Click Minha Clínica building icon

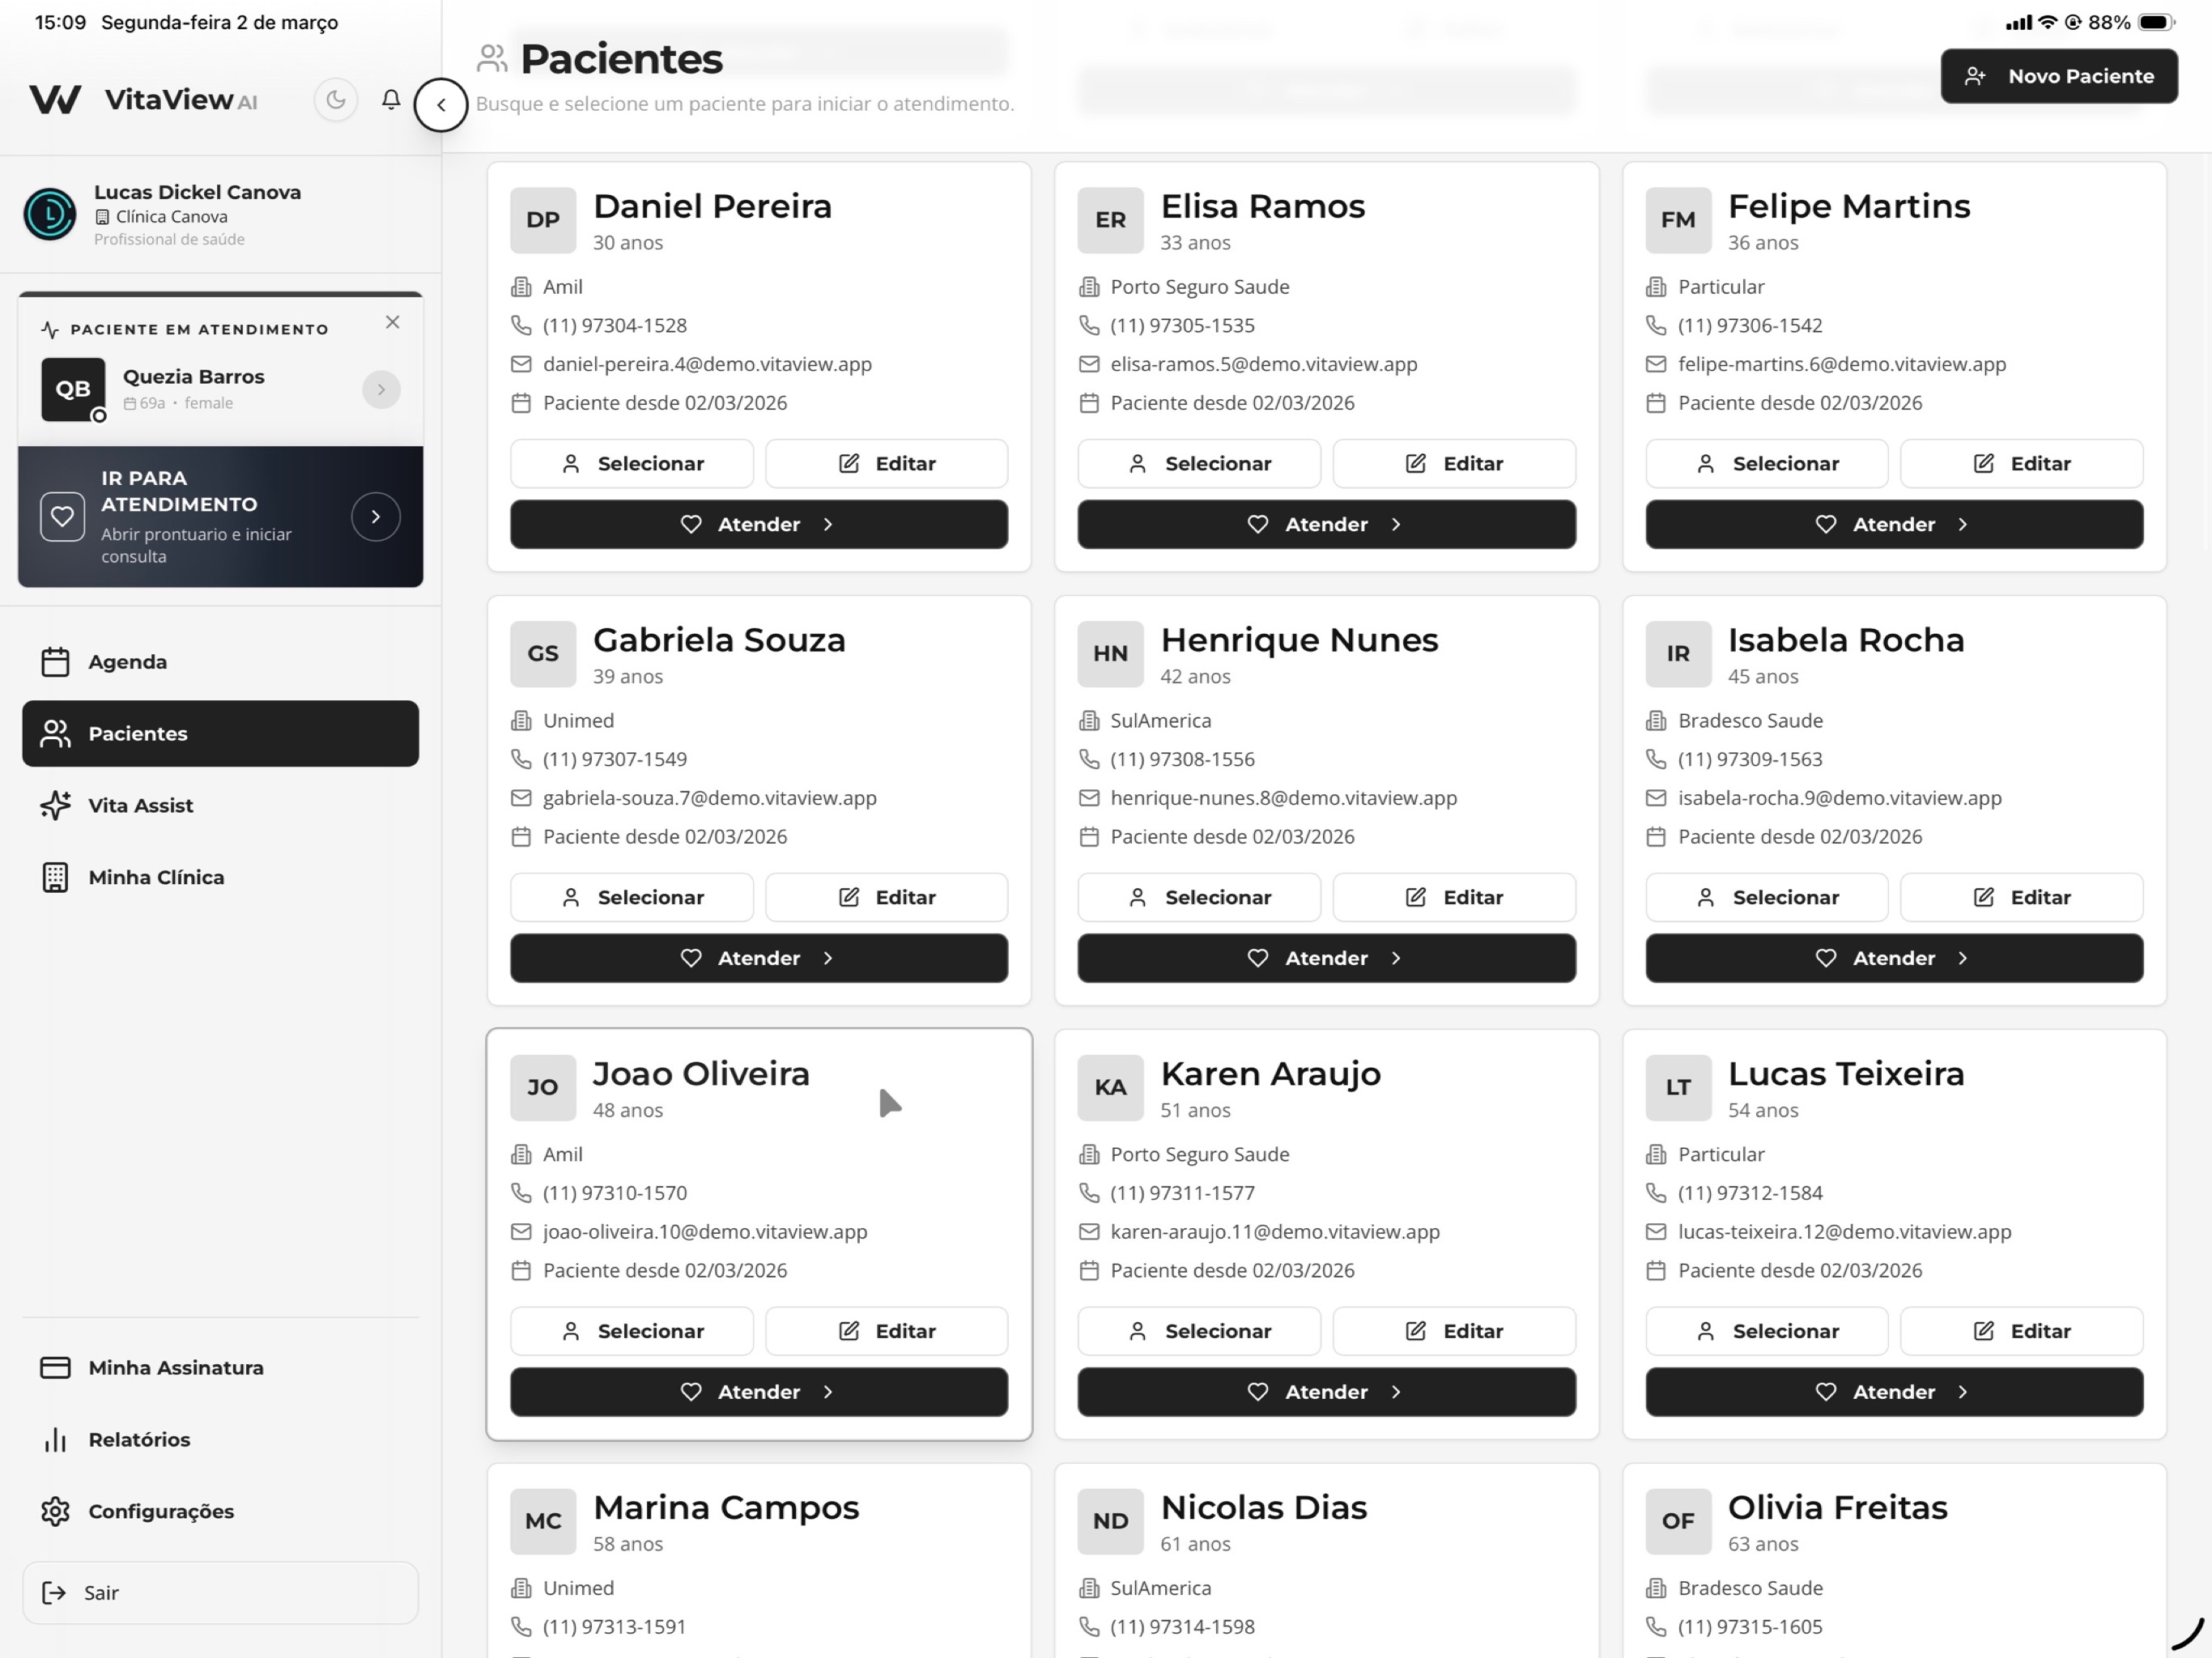pyautogui.click(x=55, y=878)
